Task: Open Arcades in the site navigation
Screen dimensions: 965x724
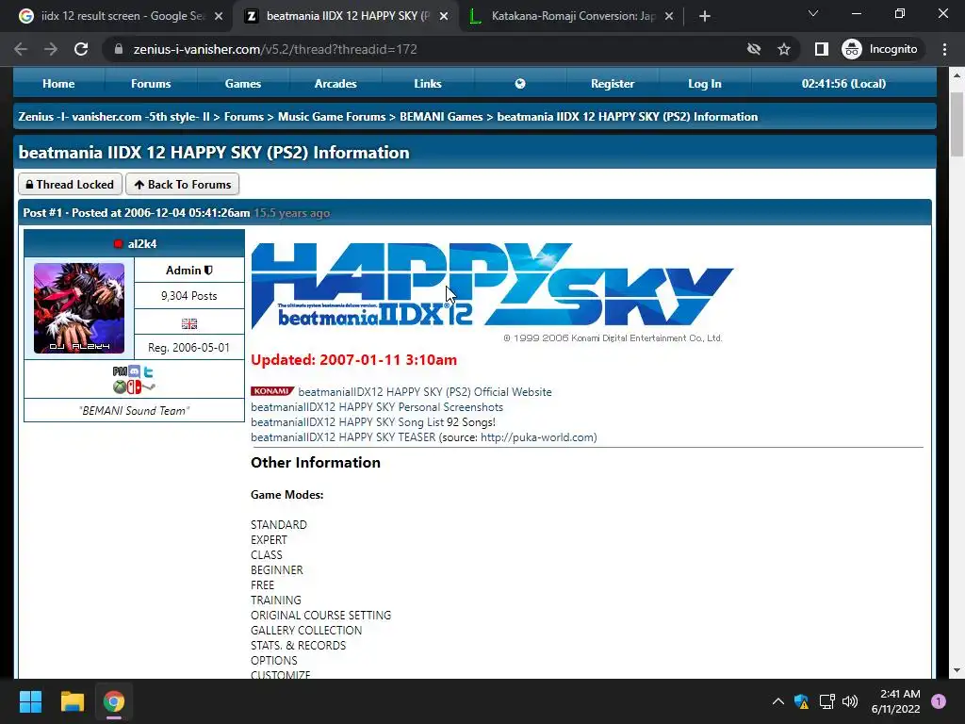Action: pyautogui.click(x=335, y=84)
